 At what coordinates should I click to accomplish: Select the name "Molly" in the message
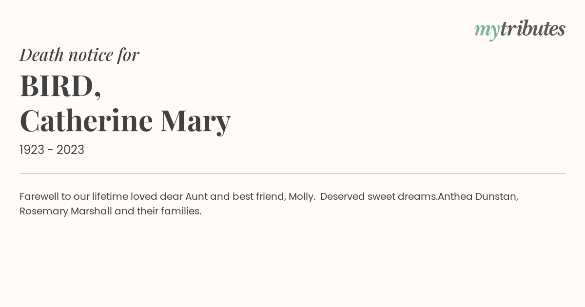[x=300, y=197]
